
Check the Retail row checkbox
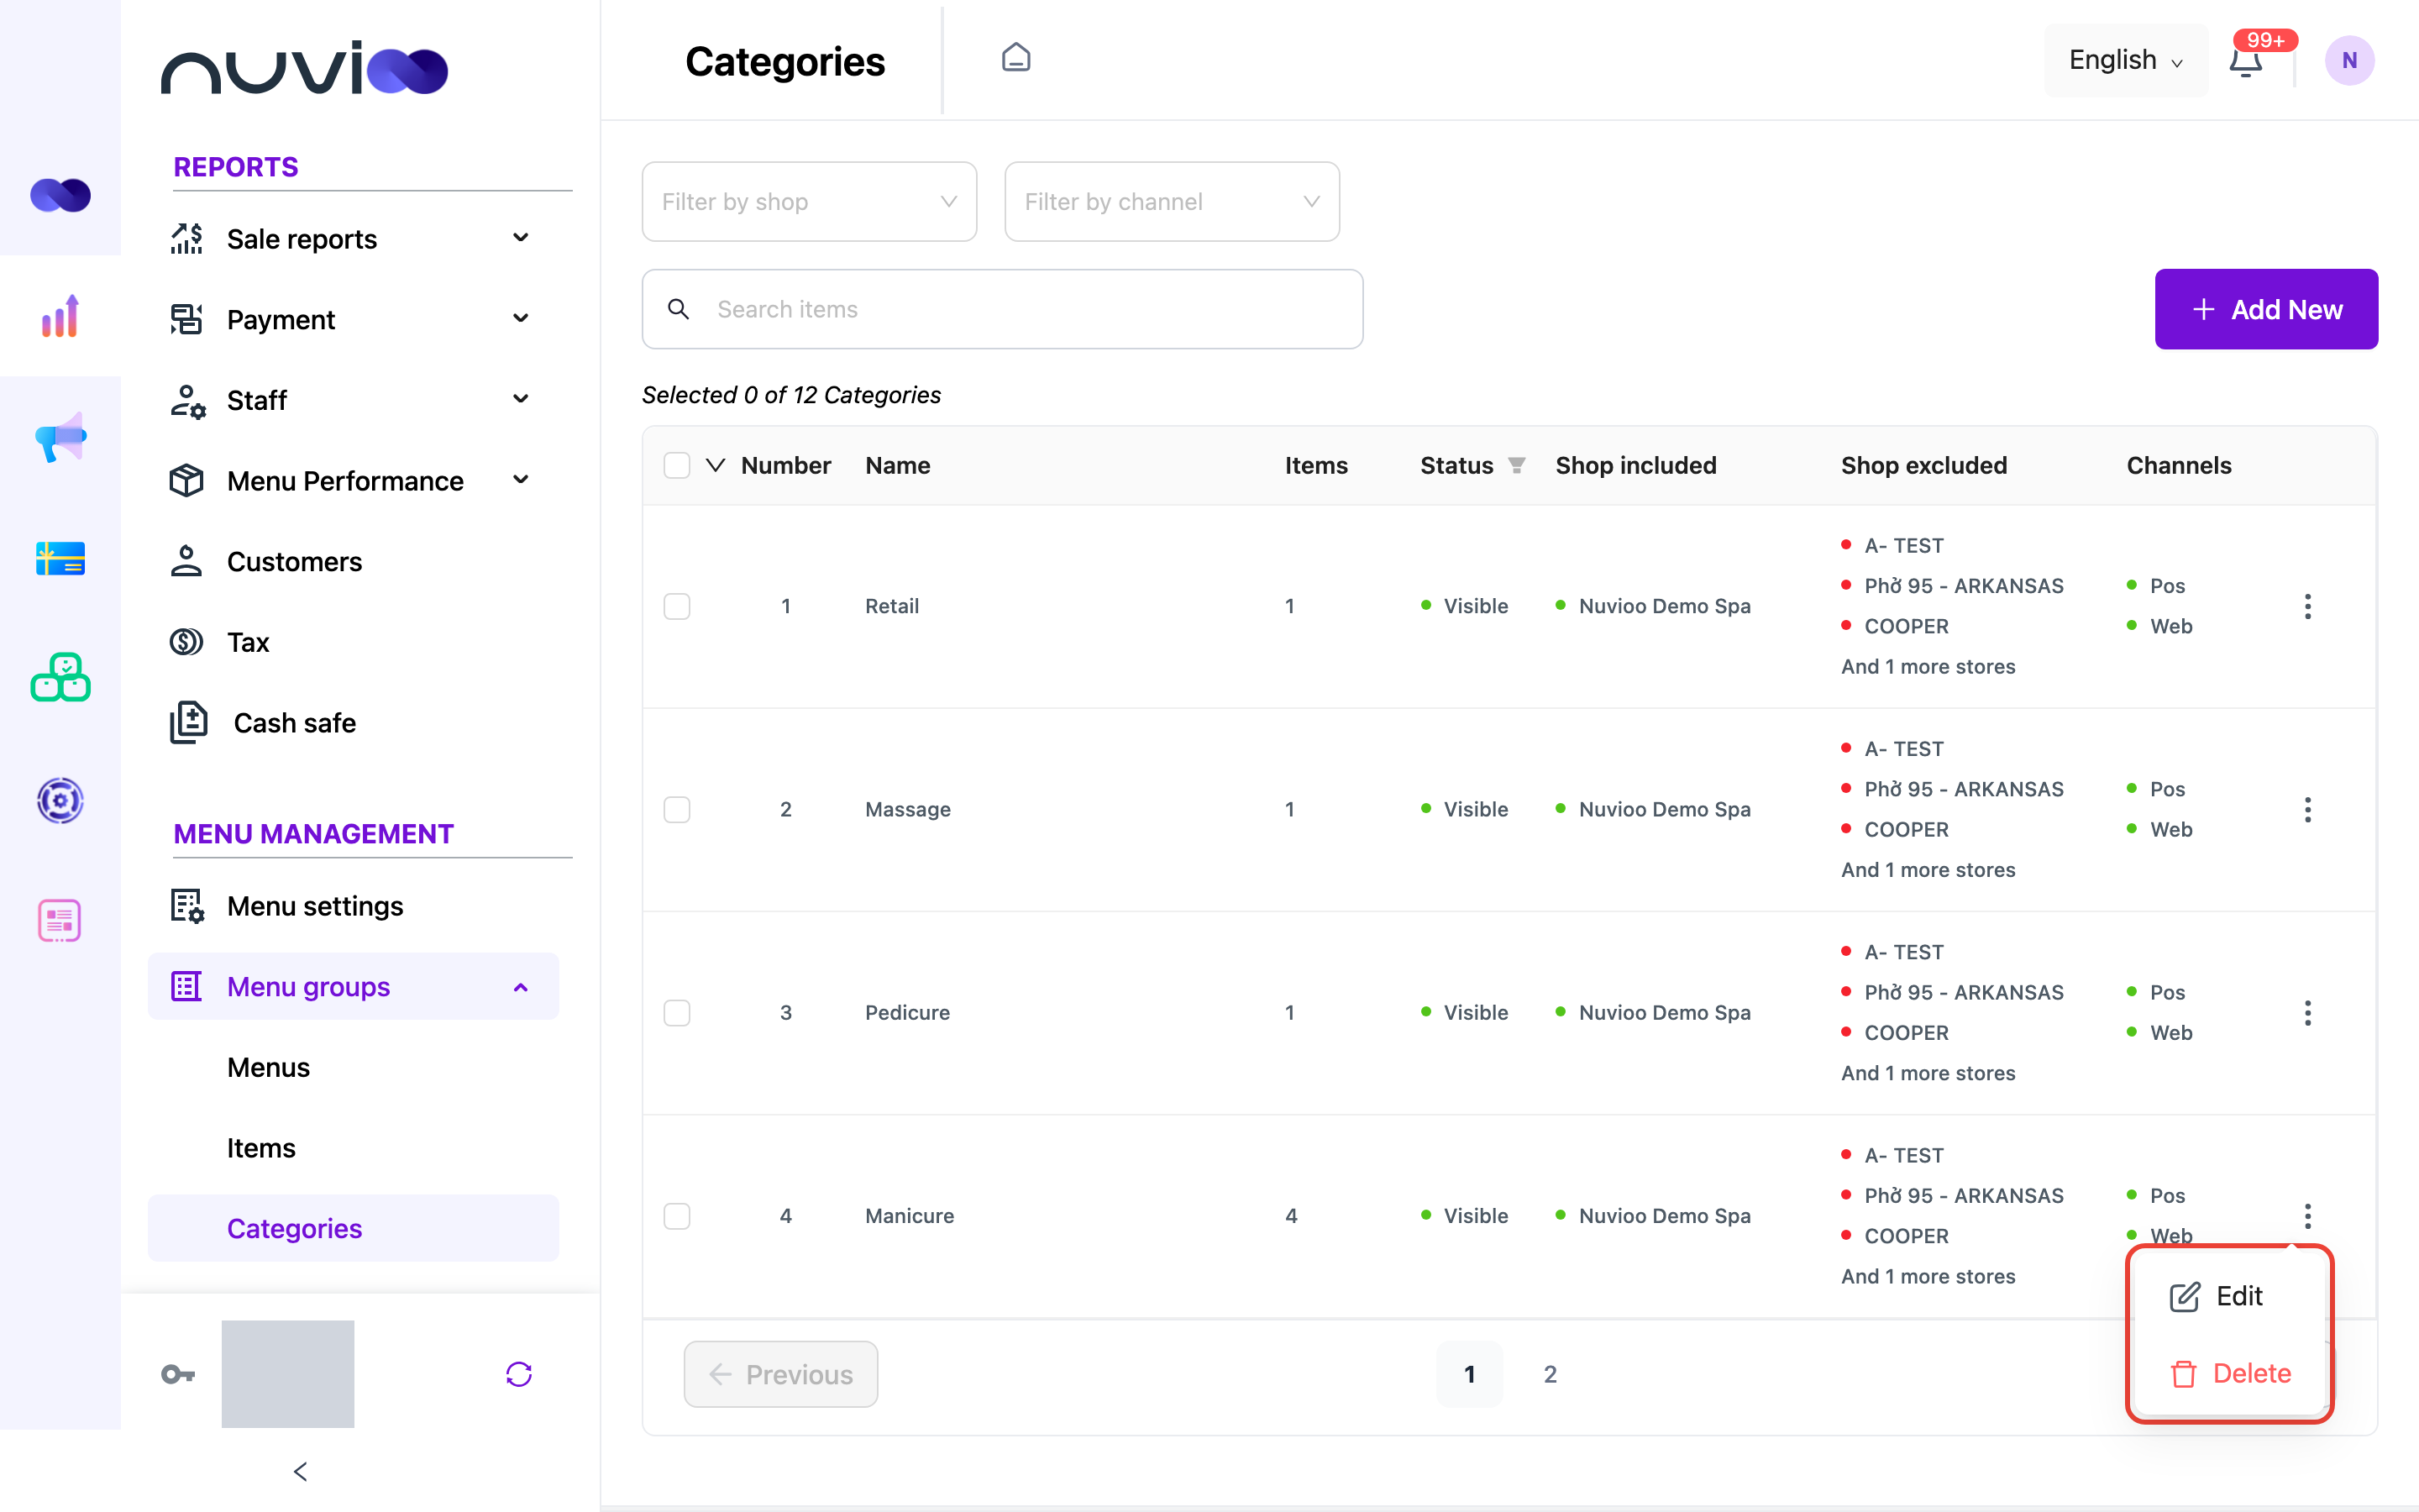677,606
